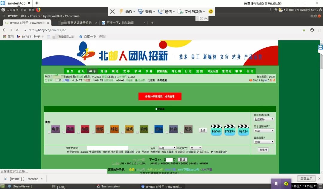323x189 pixels.
Task: Click the 音乐 category icon
Action: (100, 129)
